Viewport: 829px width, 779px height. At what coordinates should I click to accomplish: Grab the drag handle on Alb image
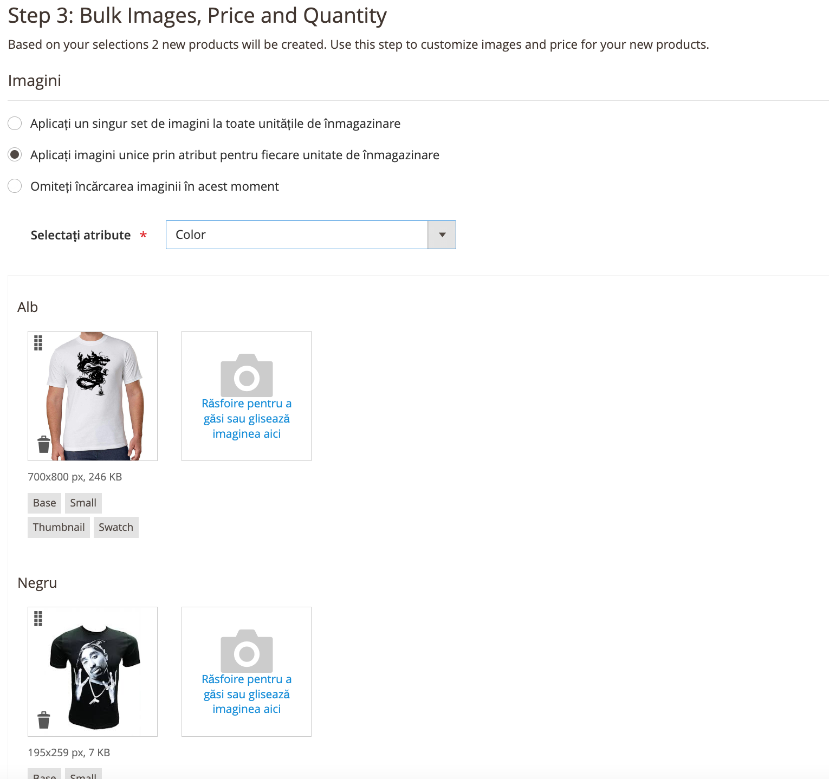pyautogui.click(x=38, y=342)
